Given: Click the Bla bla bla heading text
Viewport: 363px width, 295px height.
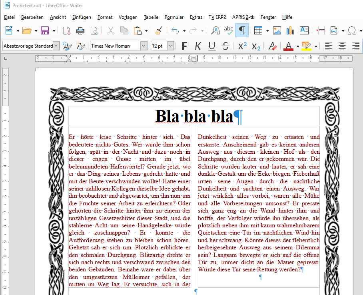Looking at the screenshot, I should click(194, 116).
